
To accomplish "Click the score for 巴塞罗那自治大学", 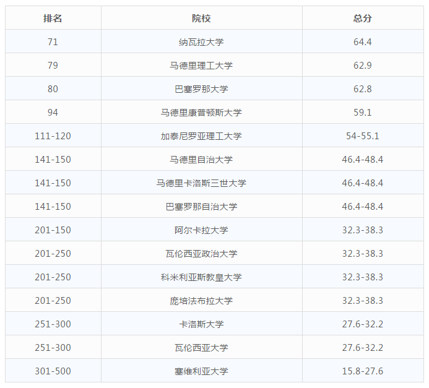I will [x=363, y=207].
